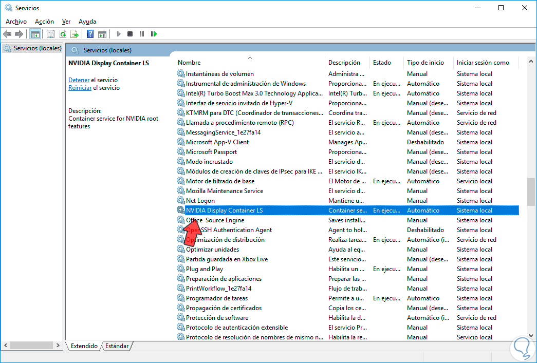Select Interfaz de servicio invitado de Hyper-V
537x363 pixels.
click(347, 103)
